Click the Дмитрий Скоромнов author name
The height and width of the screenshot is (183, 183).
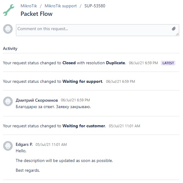(37, 100)
